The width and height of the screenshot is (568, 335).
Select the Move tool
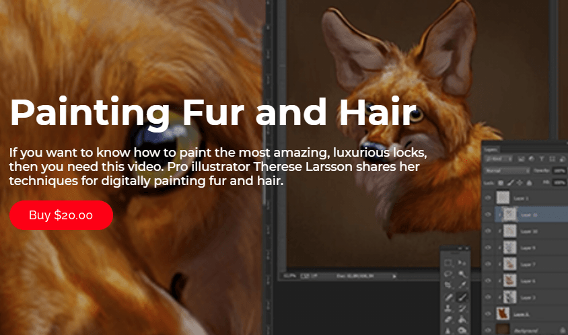coord(462,262)
